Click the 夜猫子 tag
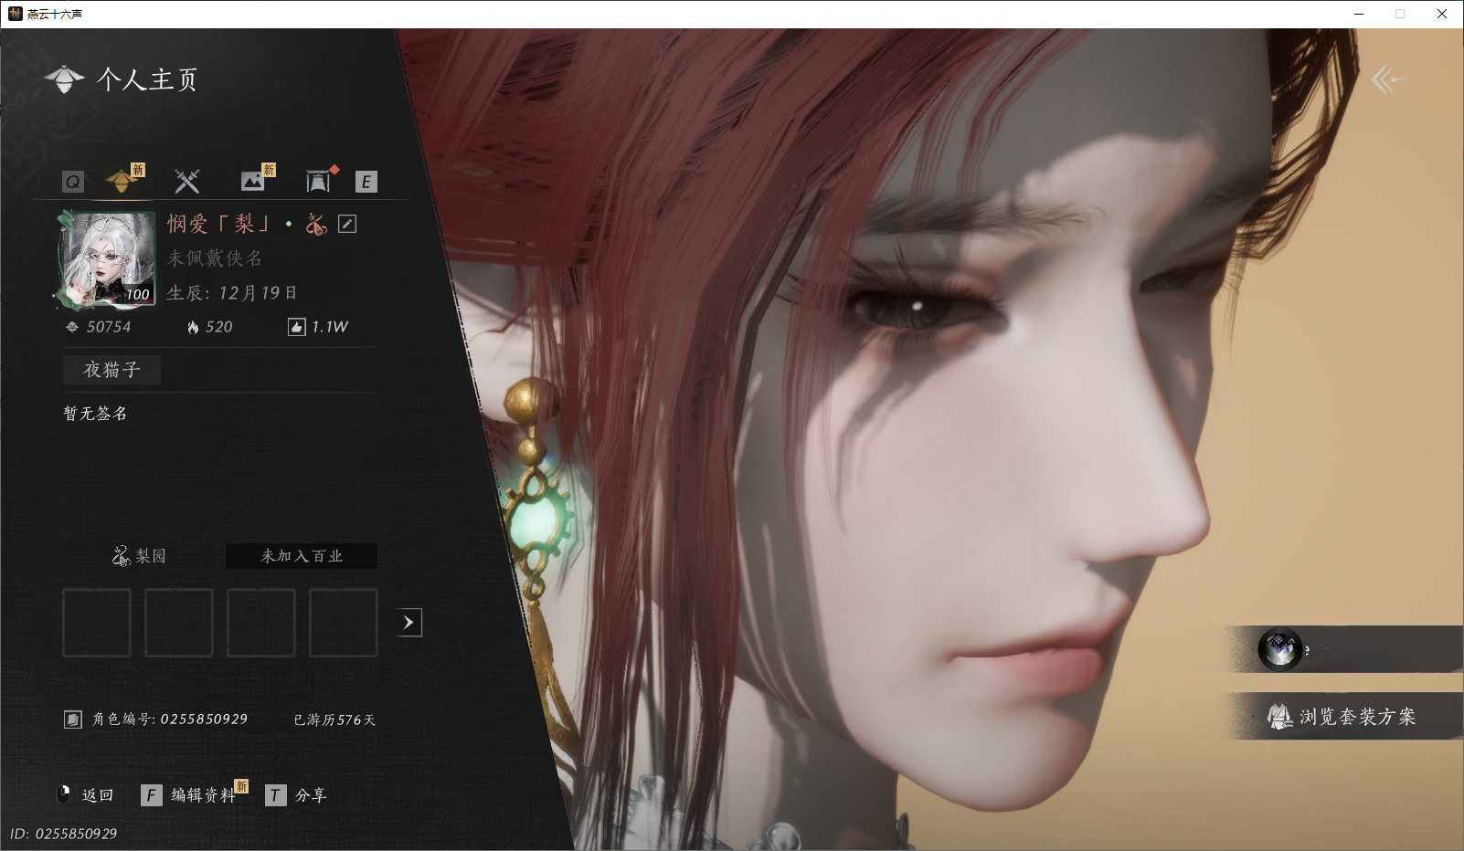Screen dimensions: 1464x851 point(111,370)
